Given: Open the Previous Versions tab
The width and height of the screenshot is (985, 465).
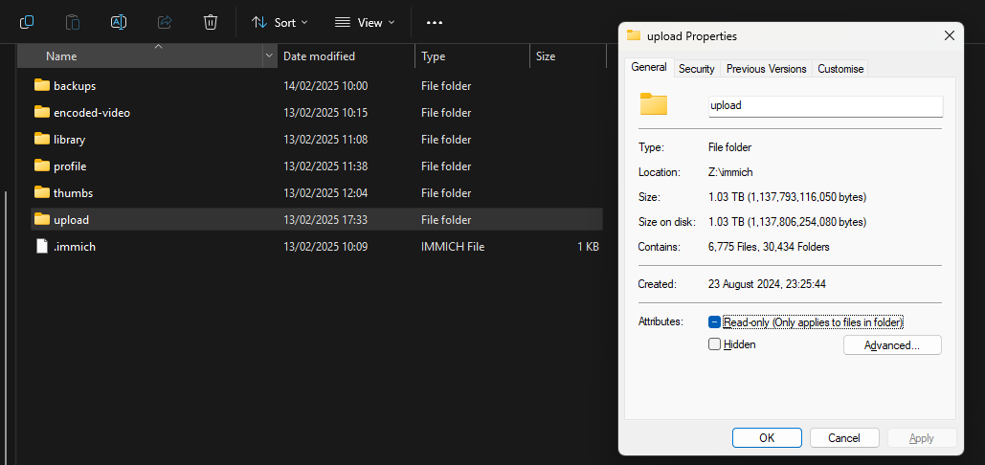Looking at the screenshot, I should 766,68.
